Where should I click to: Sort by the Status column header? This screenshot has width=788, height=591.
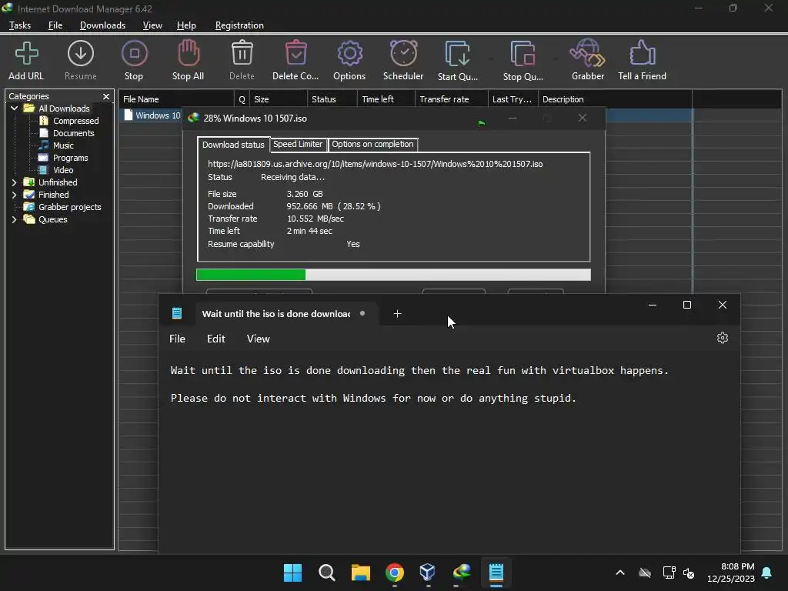332,99
